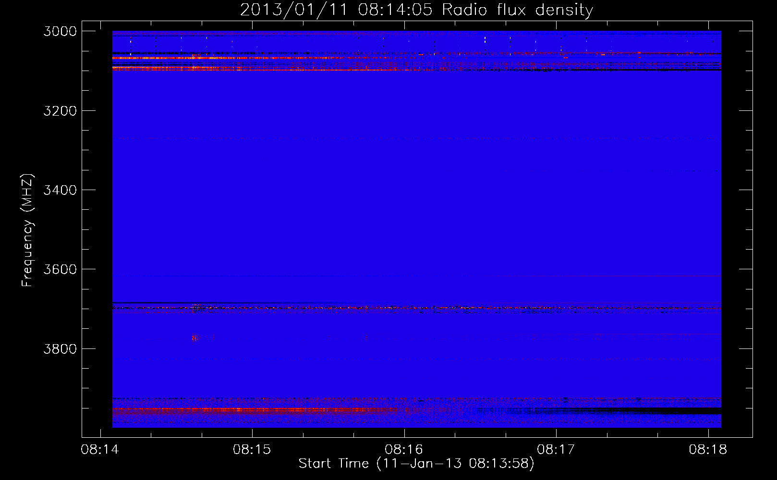Select the 3000 frequency tick label
The image size is (777, 480).
[x=60, y=31]
